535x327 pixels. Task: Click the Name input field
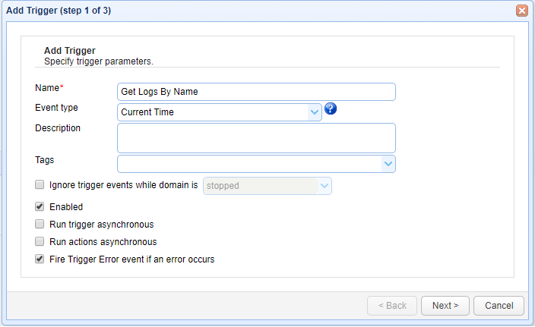pos(256,92)
